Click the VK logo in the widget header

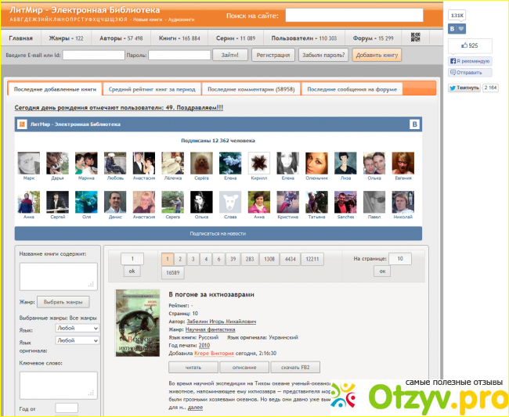click(x=415, y=124)
